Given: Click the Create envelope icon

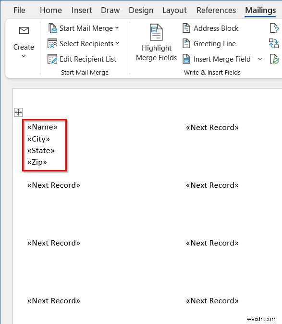Looking at the screenshot, I should click(24, 31).
